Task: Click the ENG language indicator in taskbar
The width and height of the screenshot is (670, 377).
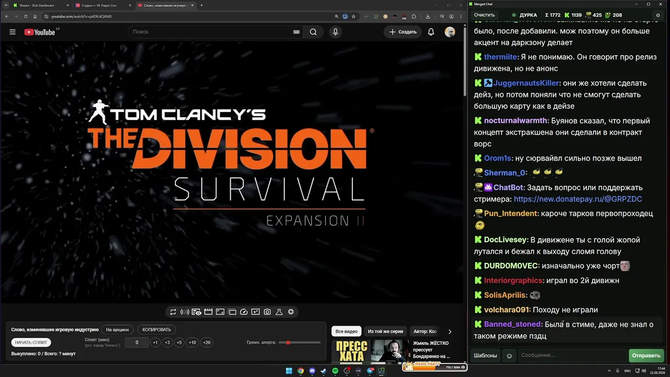Action: click(628, 371)
